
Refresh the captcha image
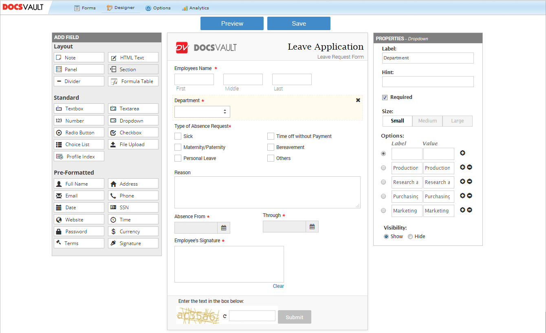click(x=224, y=316)
